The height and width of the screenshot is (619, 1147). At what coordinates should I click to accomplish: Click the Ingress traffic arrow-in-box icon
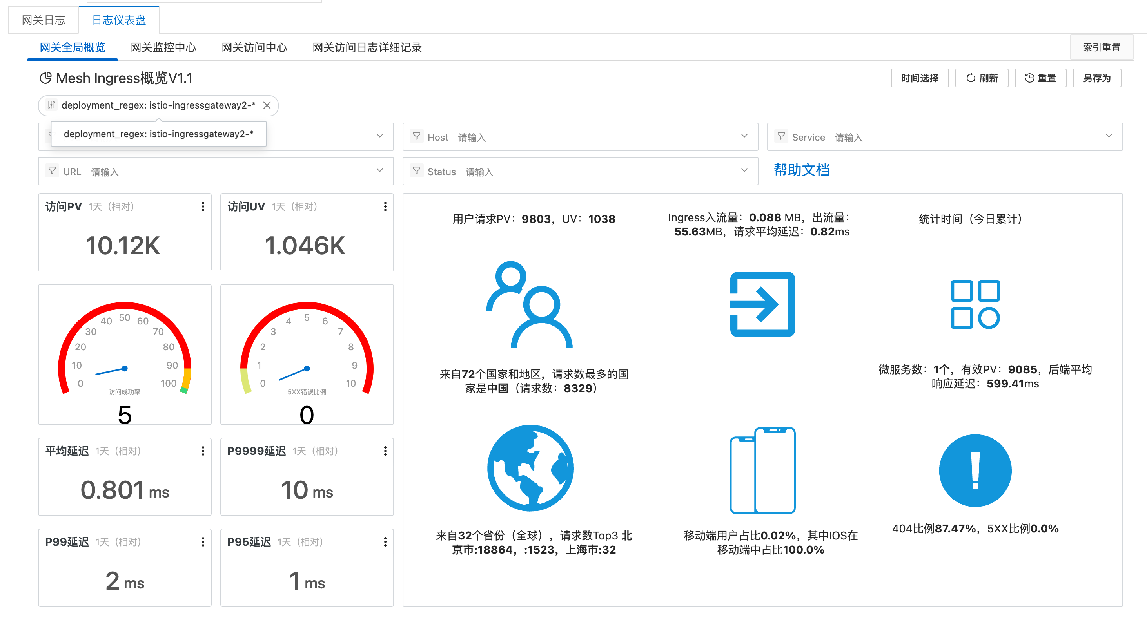click(762, 304)
